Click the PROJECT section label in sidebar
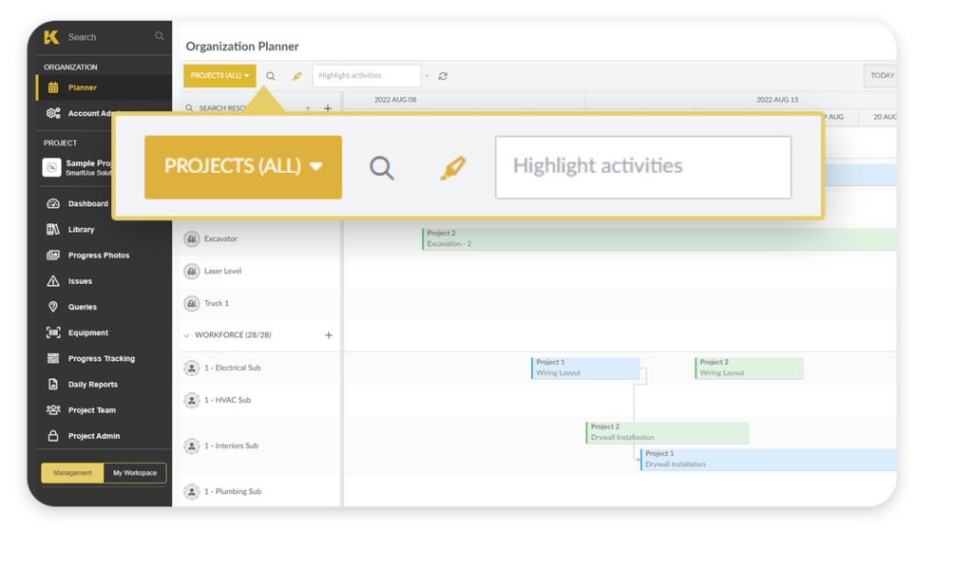This screenshot has height=568, width=973. (x=60, y=142)
